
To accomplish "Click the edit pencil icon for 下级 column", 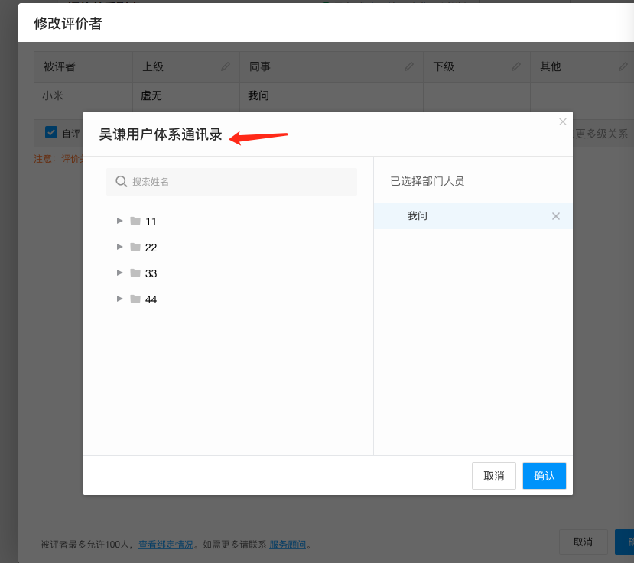I will pyautogui.click(x=516, y=67).
